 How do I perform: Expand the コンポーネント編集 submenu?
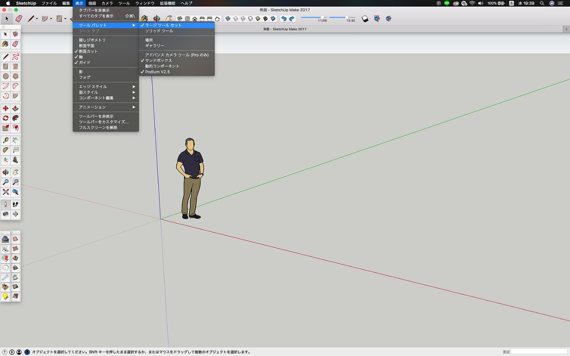click(x=106, y=98)
